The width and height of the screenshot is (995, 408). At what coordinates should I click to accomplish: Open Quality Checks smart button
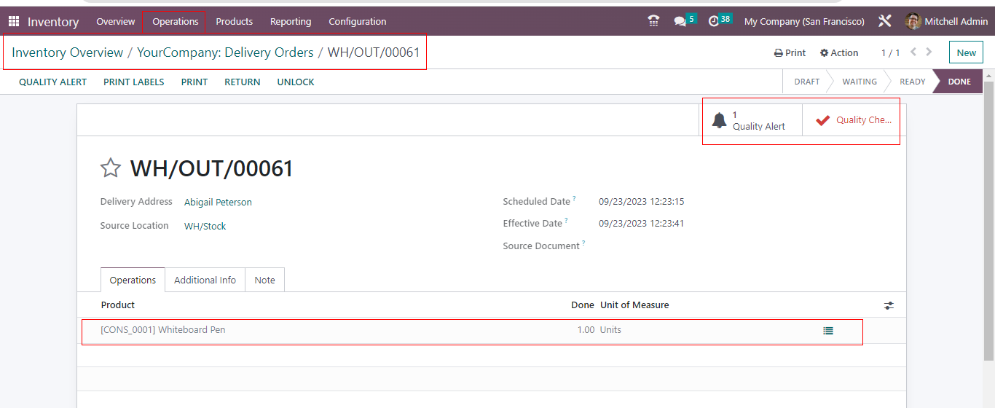[x=852, y=121]
